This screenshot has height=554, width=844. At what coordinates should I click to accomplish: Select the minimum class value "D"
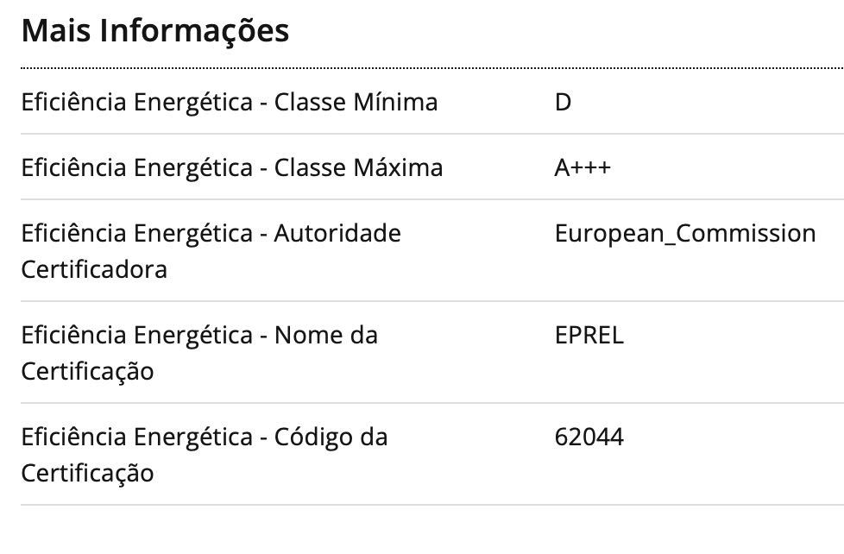pyautogui.click(x=563, y=103)
